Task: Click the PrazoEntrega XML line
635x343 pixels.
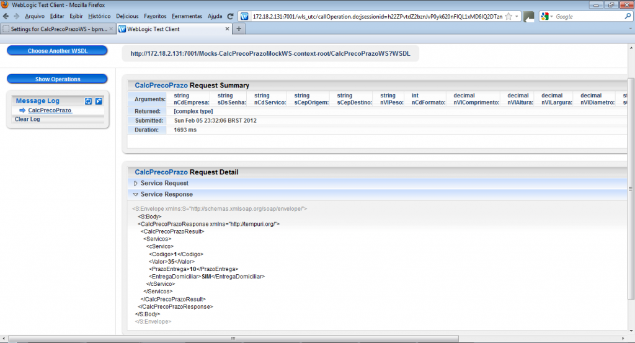Action: (193, 269)
